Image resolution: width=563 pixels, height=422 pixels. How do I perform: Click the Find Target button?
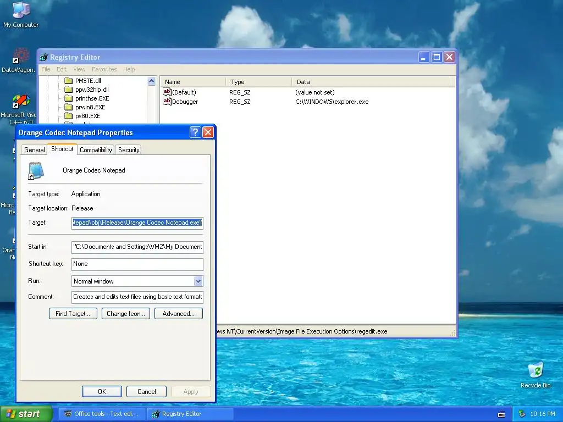pyautogui.click(x=73, y=314)
